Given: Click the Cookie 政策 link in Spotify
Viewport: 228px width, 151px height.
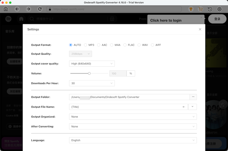Looking at the screenshot, I should click(12, 116).
